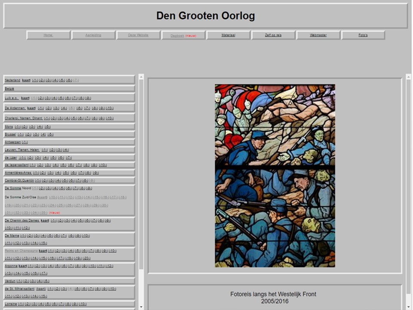This screenshot has width=413, height=310.
Task: Open the Antwerpen region link
Action: point(12,142)
